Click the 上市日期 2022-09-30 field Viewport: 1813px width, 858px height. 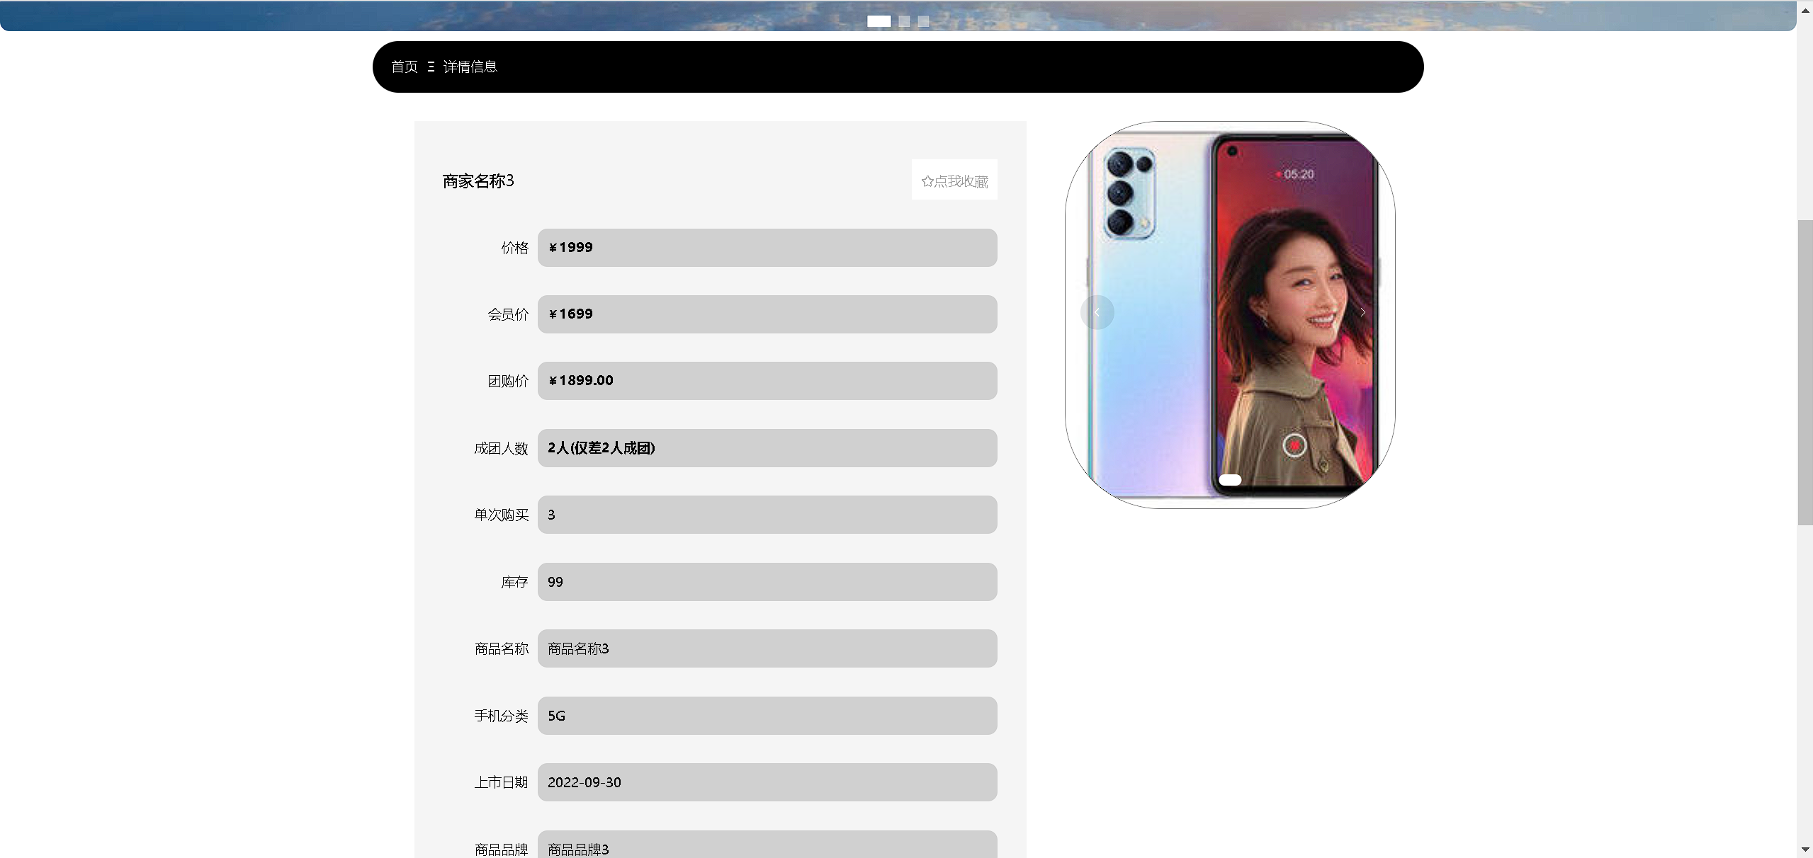[767, 782]
